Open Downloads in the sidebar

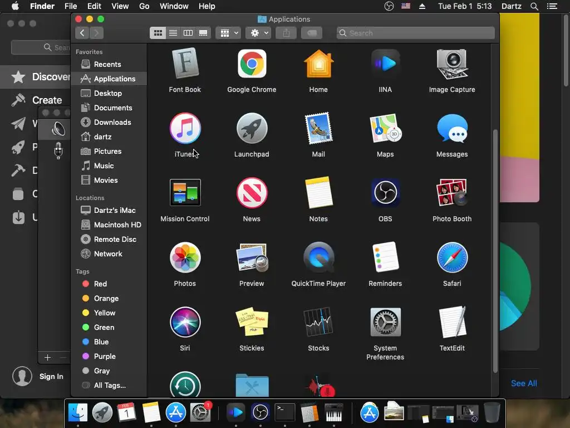tap(109, 122)
